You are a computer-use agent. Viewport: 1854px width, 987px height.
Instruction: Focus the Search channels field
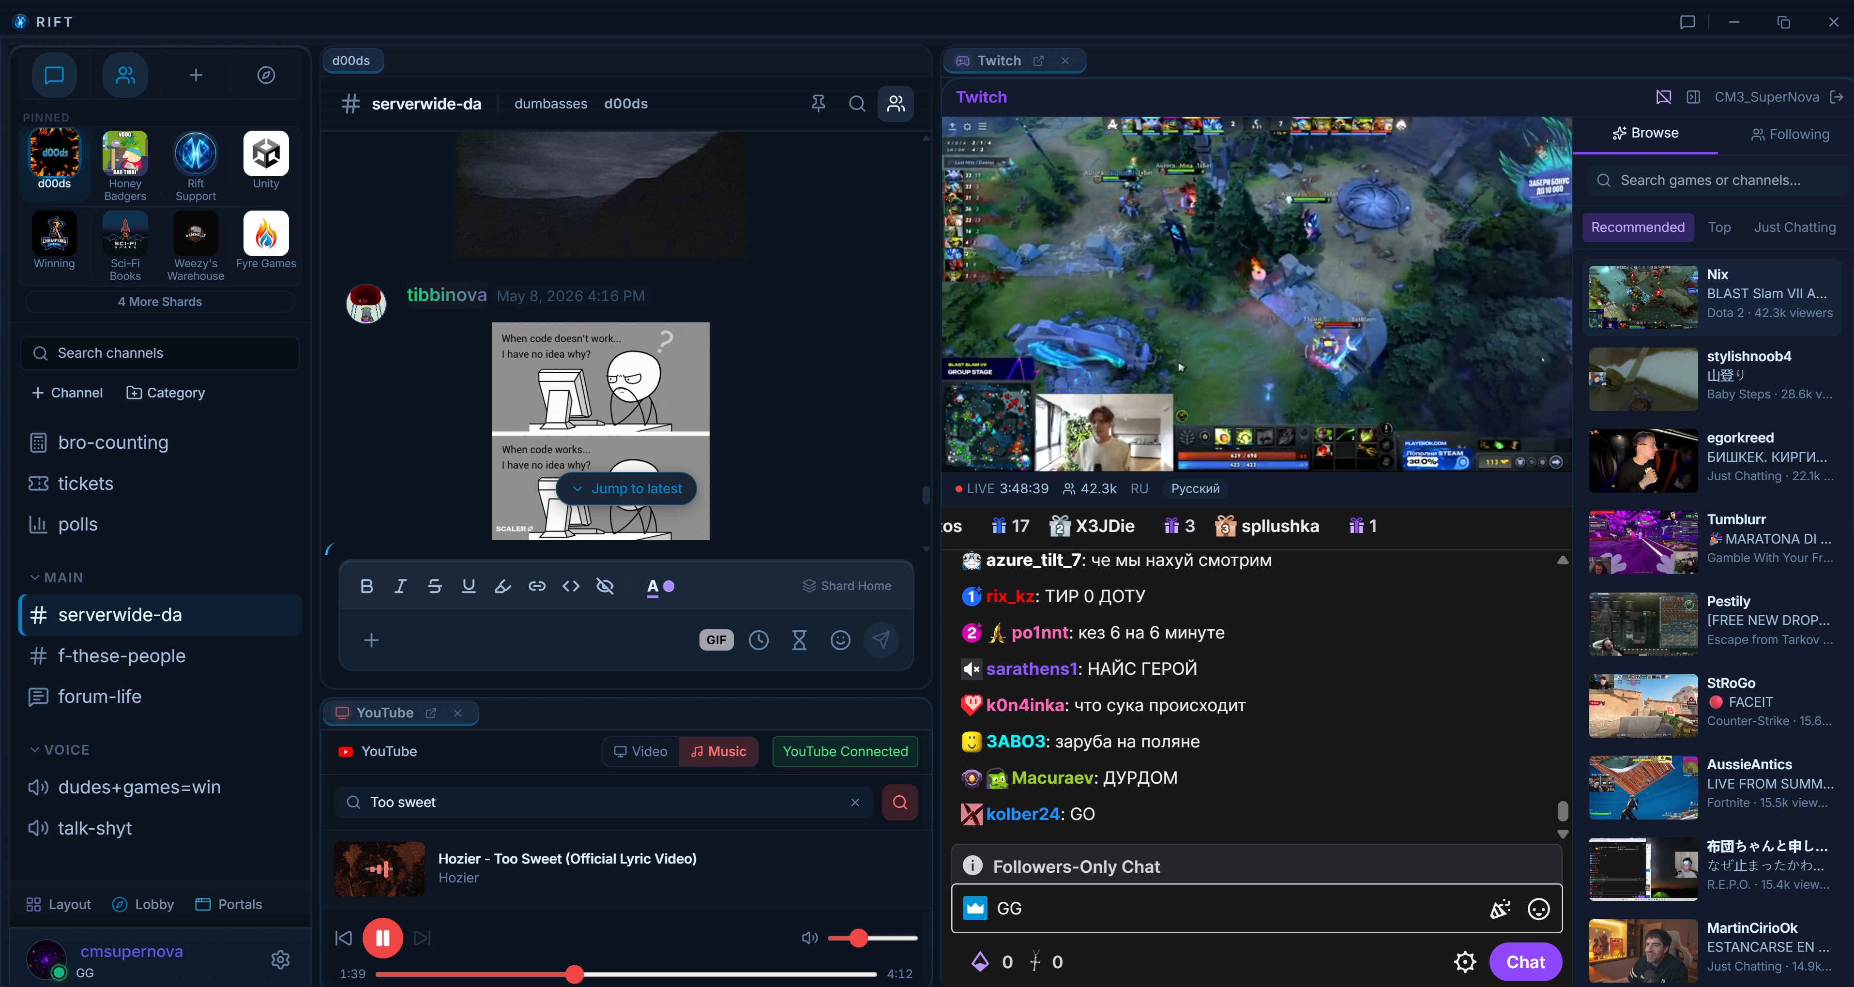point(160,353)
